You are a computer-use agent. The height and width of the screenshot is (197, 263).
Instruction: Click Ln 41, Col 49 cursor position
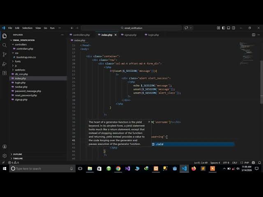coord(201,163)
